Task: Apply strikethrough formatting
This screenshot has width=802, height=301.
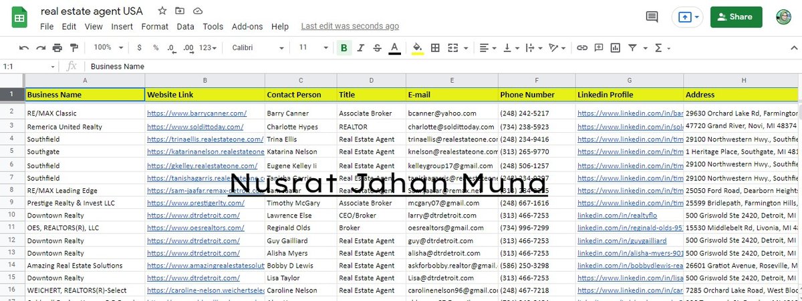Action: (x=378, y=48)
